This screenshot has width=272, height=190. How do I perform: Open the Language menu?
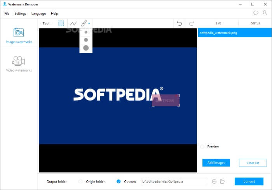click(x=38, y=14)
